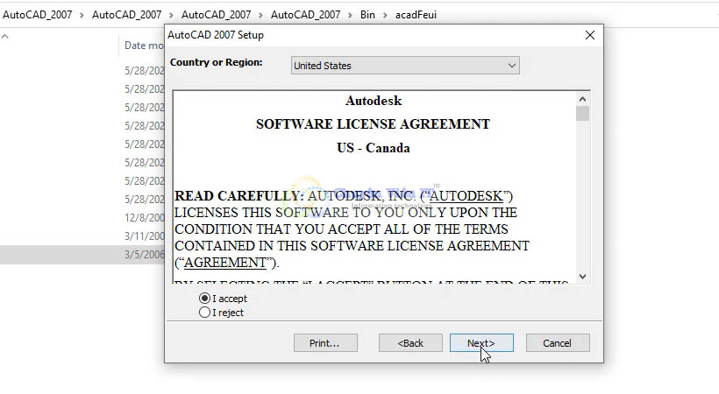Select the acadFeui breadcrumb segment

click(416, 15)
